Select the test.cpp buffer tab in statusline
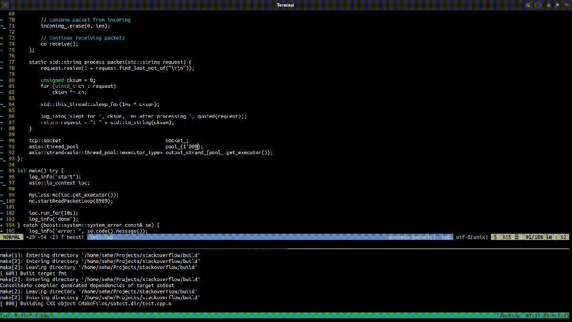This screenshot has width=572, height=322. coord(102,237)
